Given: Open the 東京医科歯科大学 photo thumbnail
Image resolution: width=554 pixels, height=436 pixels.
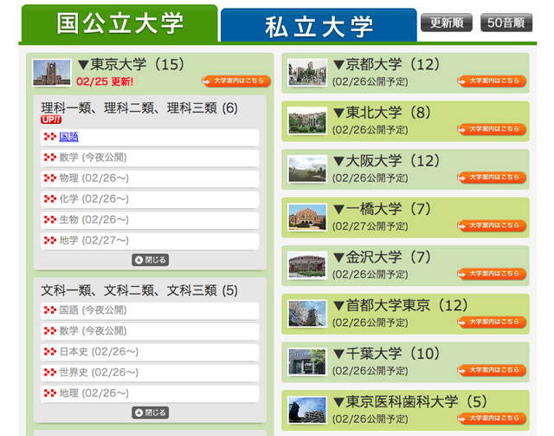Looking at the screenshot, I should pos(307,409).
